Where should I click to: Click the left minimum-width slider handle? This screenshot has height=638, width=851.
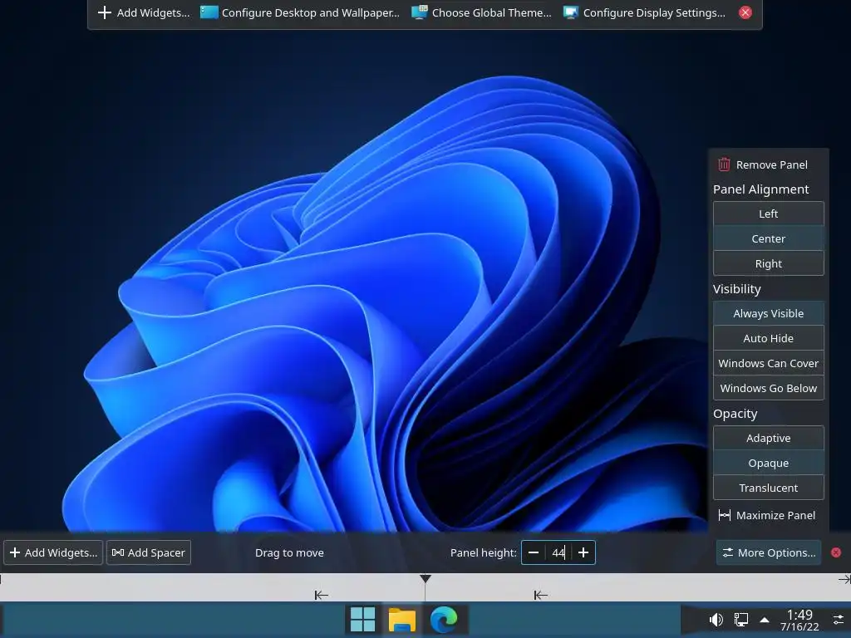point(322,595)
